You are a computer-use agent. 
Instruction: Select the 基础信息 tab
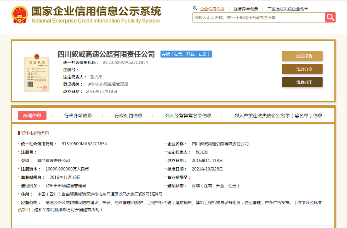point(32,116)
